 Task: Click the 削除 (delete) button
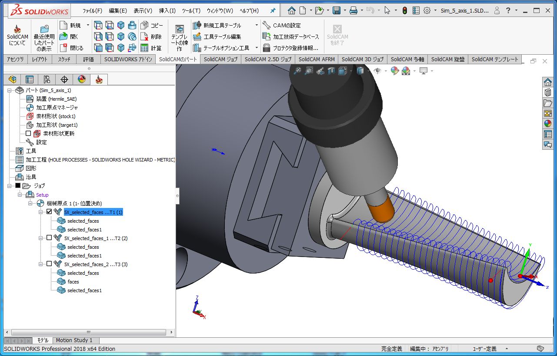tap(151, 36)
